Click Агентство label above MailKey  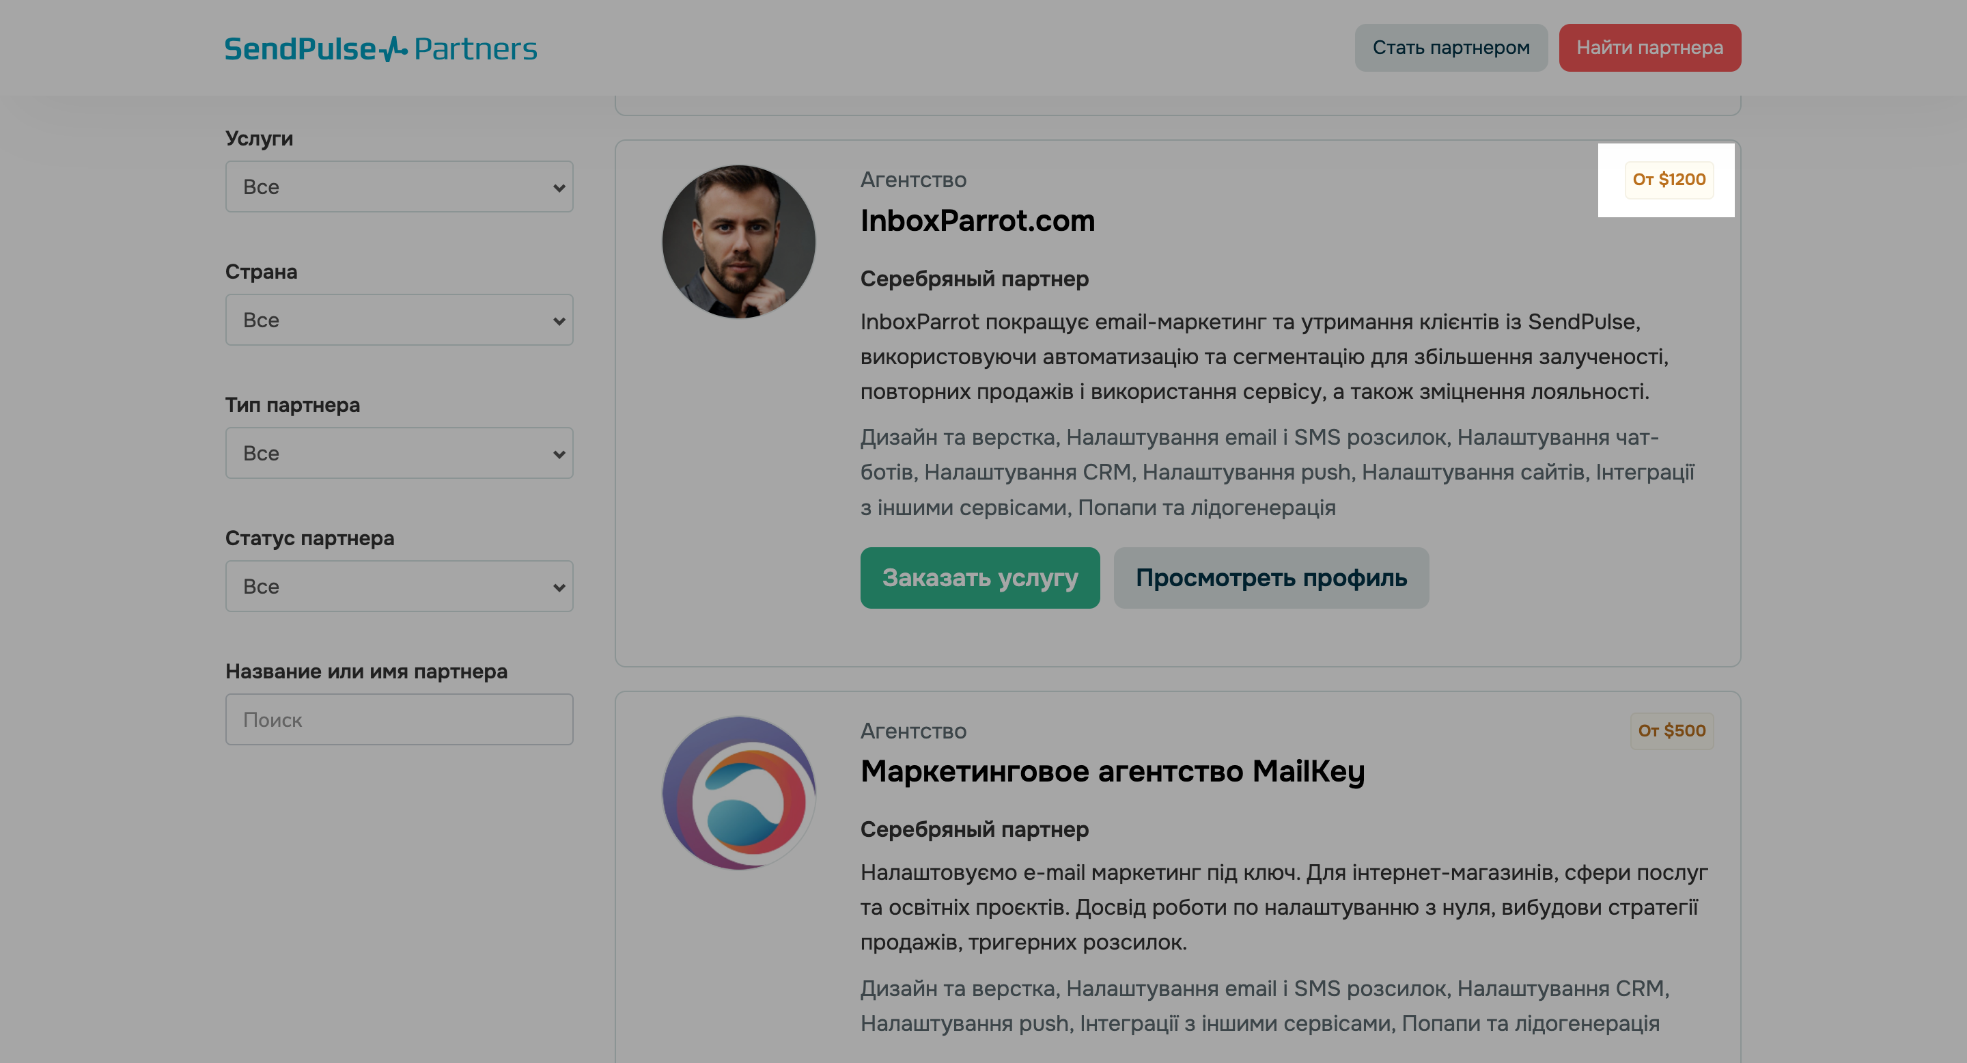click(913, 731)
